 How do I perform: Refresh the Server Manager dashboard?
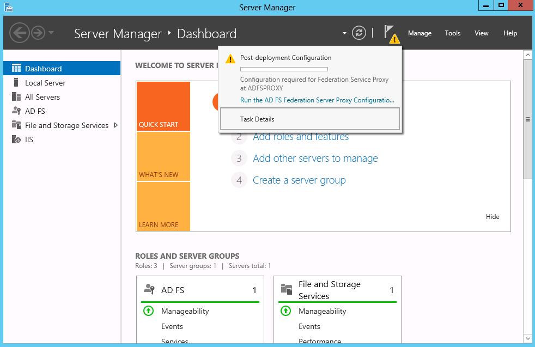pos(359,33)
